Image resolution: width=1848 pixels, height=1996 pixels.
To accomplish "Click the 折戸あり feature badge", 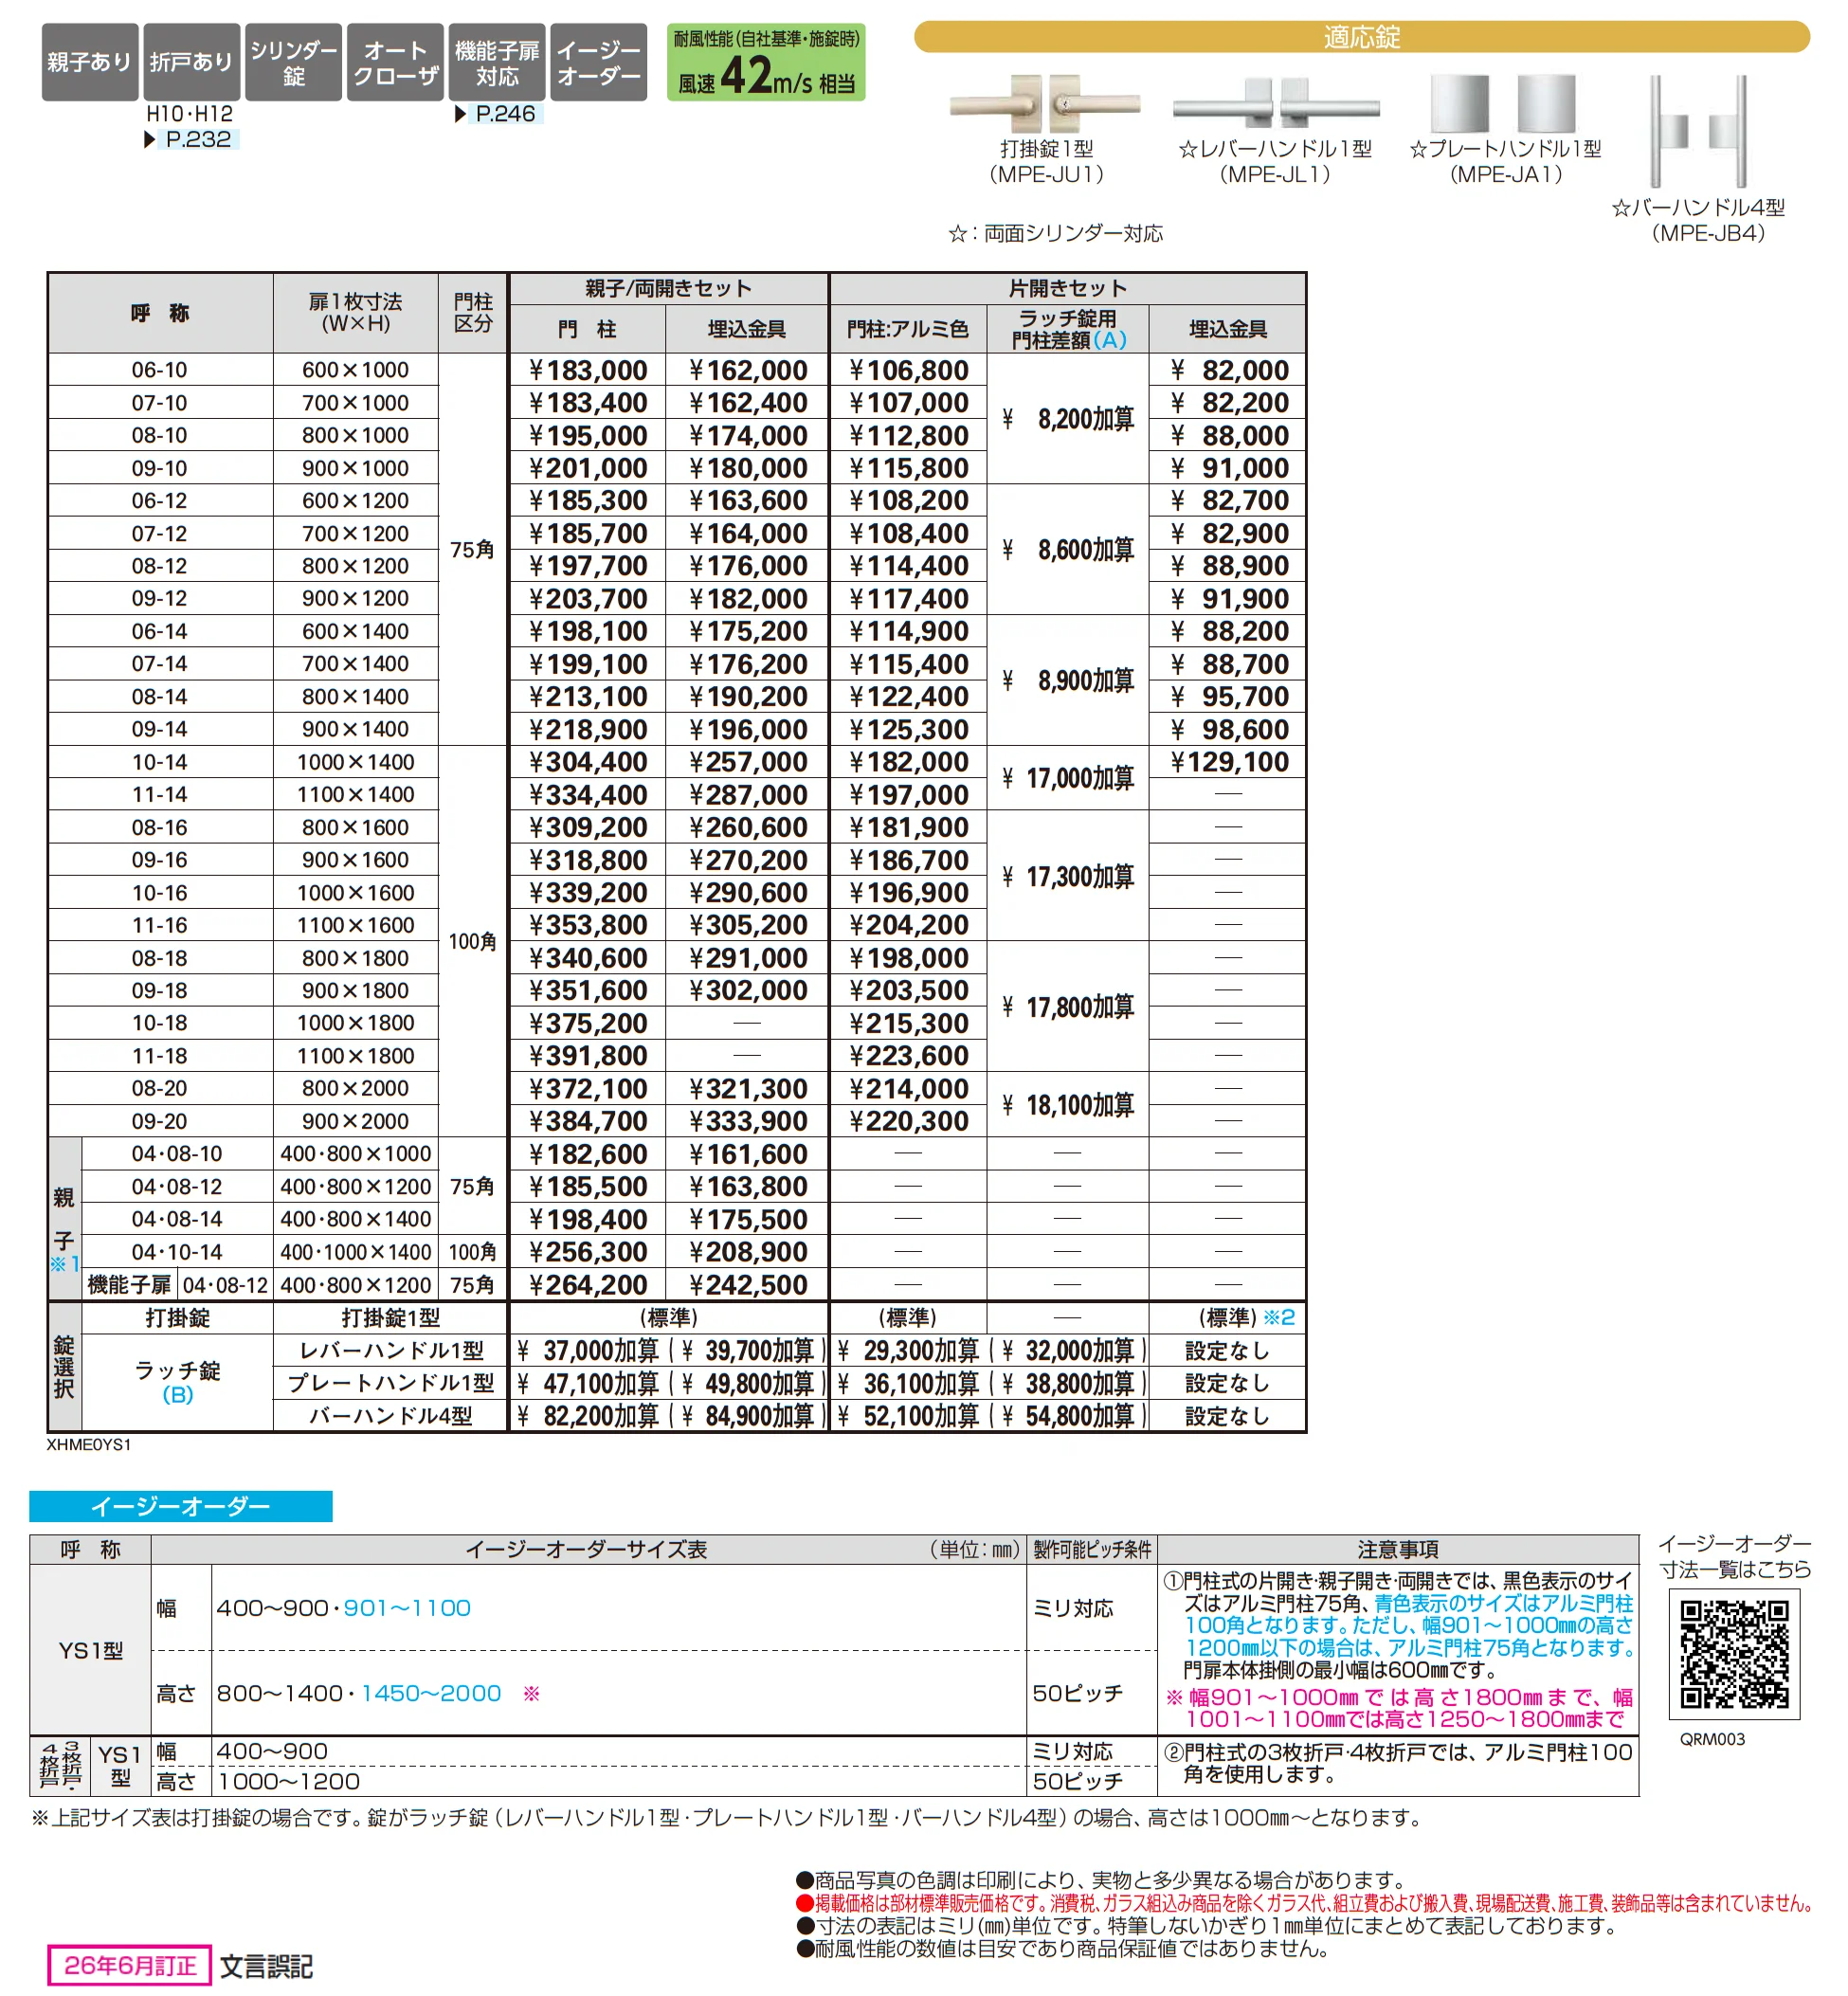I will coord(192,62).
